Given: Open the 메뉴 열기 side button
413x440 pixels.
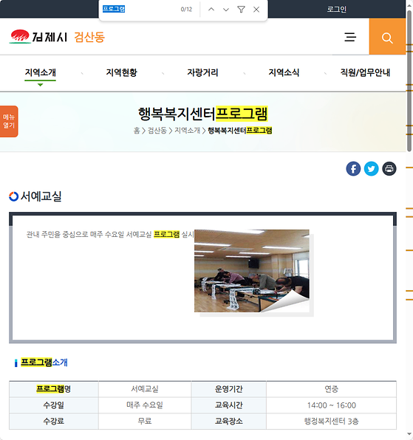Looking at the screenshot, I should pyautogui.click(x=9, y=121).
